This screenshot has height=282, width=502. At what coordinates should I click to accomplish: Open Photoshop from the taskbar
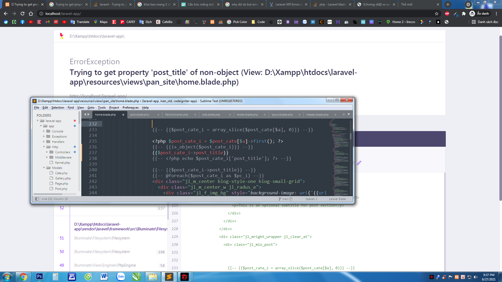point(39,277)
